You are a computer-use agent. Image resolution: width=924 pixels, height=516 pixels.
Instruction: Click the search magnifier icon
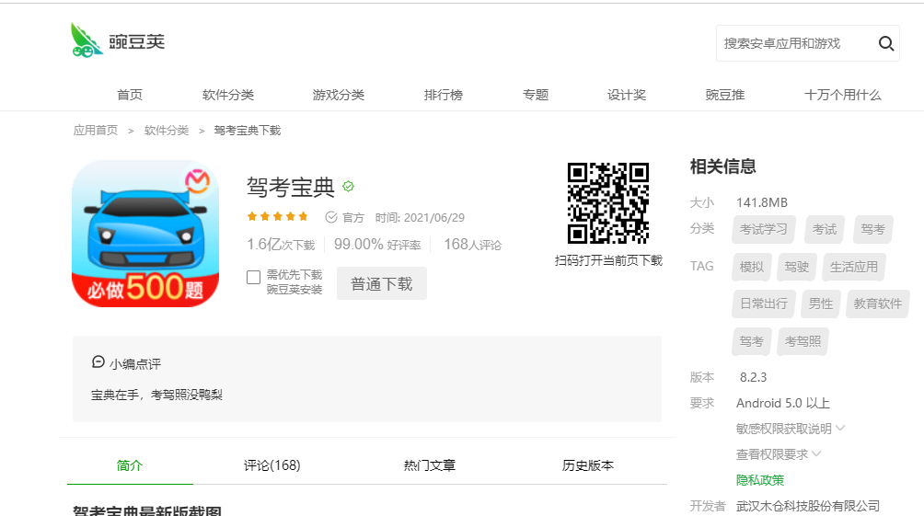click(885, 43)
